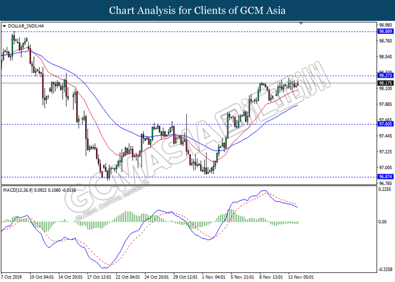Click the 96.785 price axis value
The height and width of the screenshot is (282, 395).
(x=385, y=183)
